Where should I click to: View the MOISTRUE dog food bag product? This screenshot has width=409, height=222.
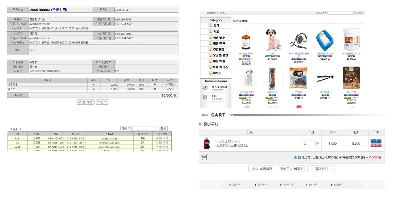coord(351,78)
